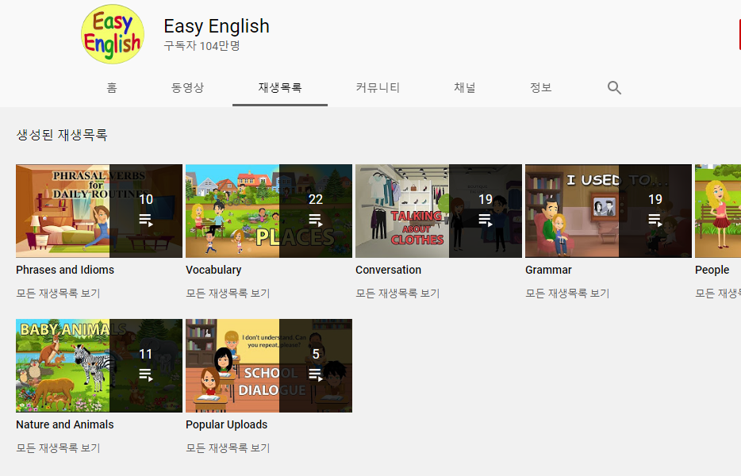Viewport: 741px width, 476px height.
Task: Click playlist icon on Grammar thumbnail
Action: (x=655, y=221)
